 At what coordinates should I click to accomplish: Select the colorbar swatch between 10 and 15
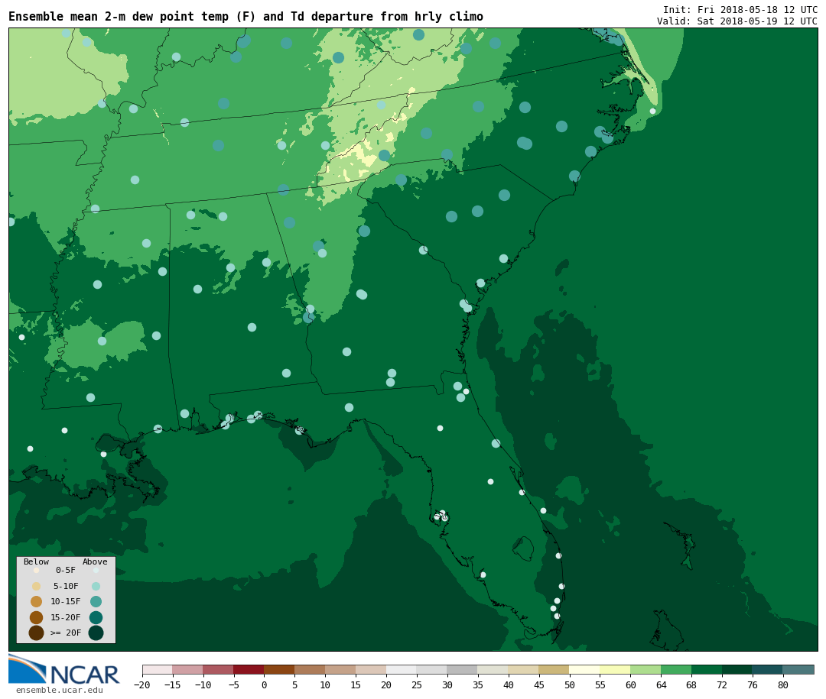pyautogui.click(x=341, y=669)
